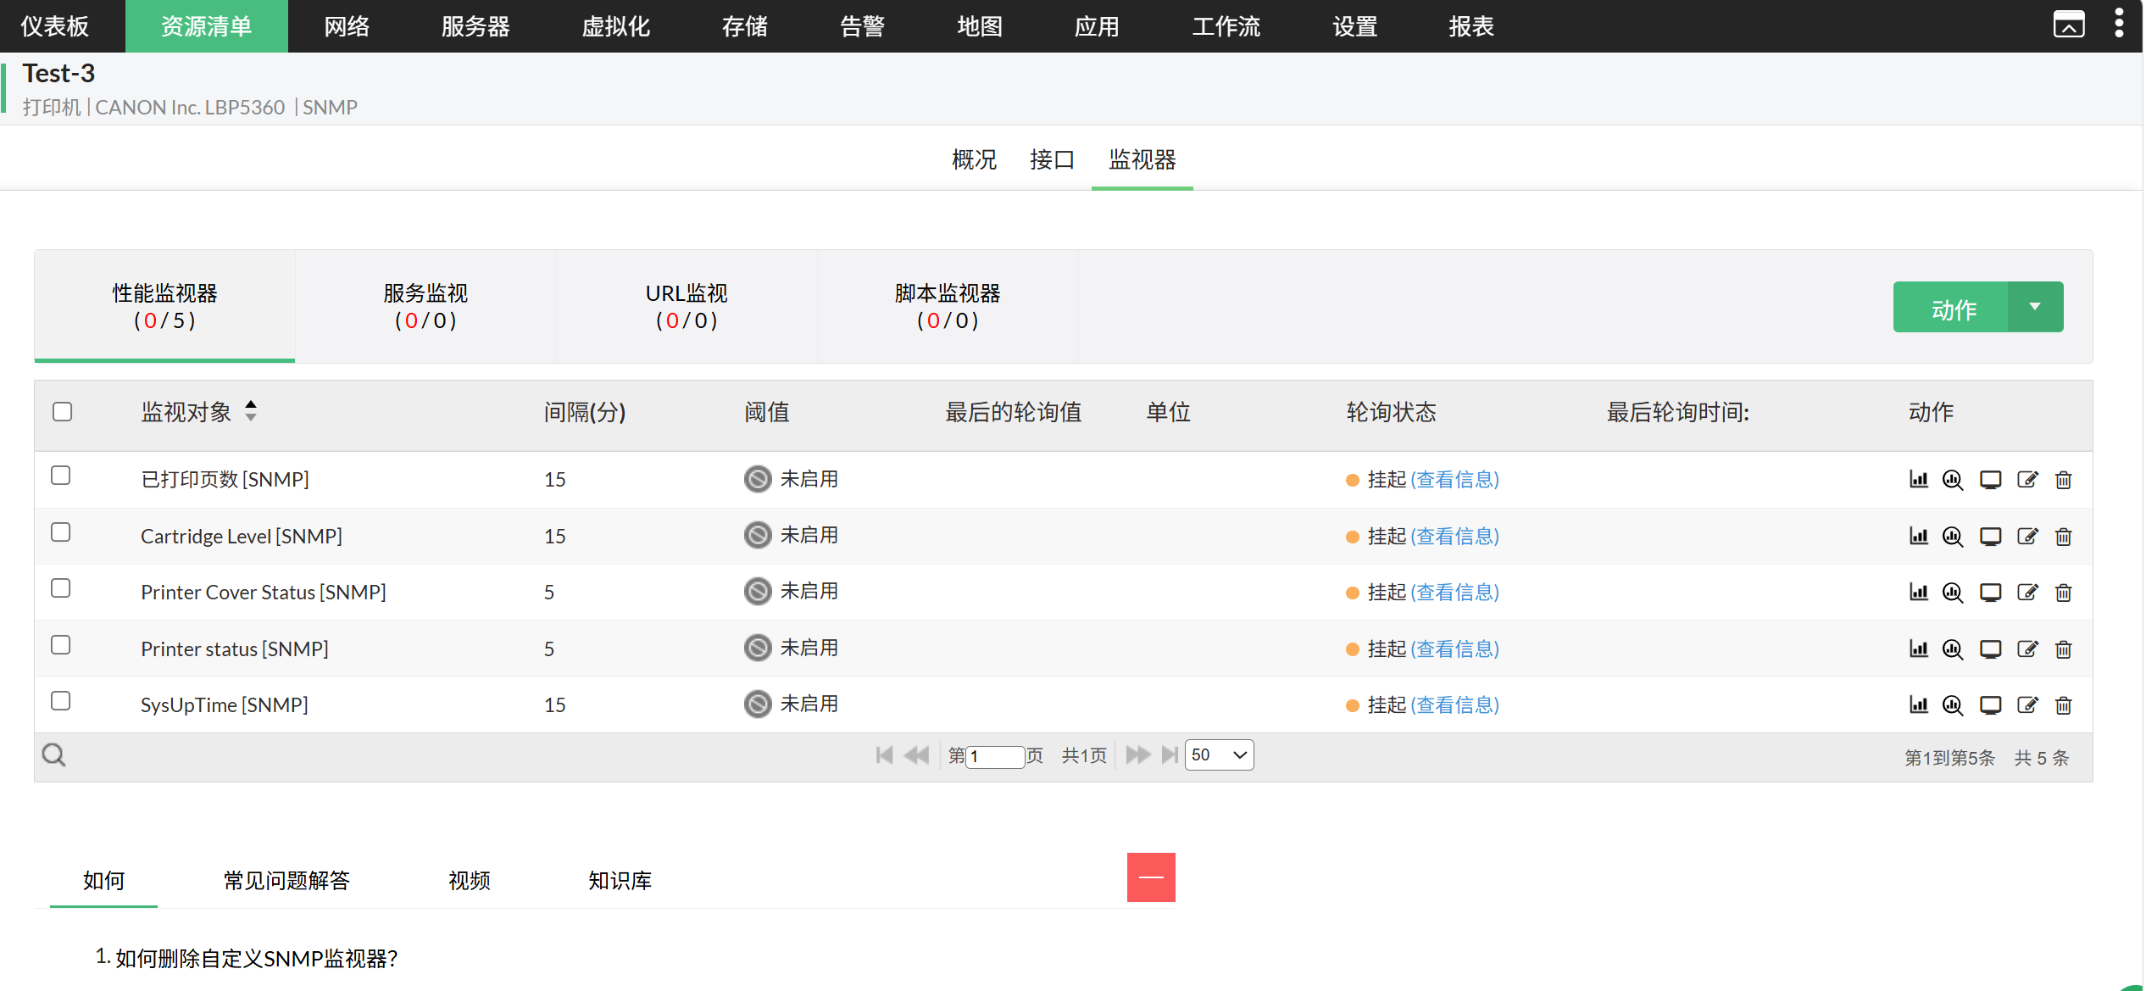Viewport: 2146px width, 991px height.
Task: Go to the first page arrow
Action: click(x=884, y=754)
